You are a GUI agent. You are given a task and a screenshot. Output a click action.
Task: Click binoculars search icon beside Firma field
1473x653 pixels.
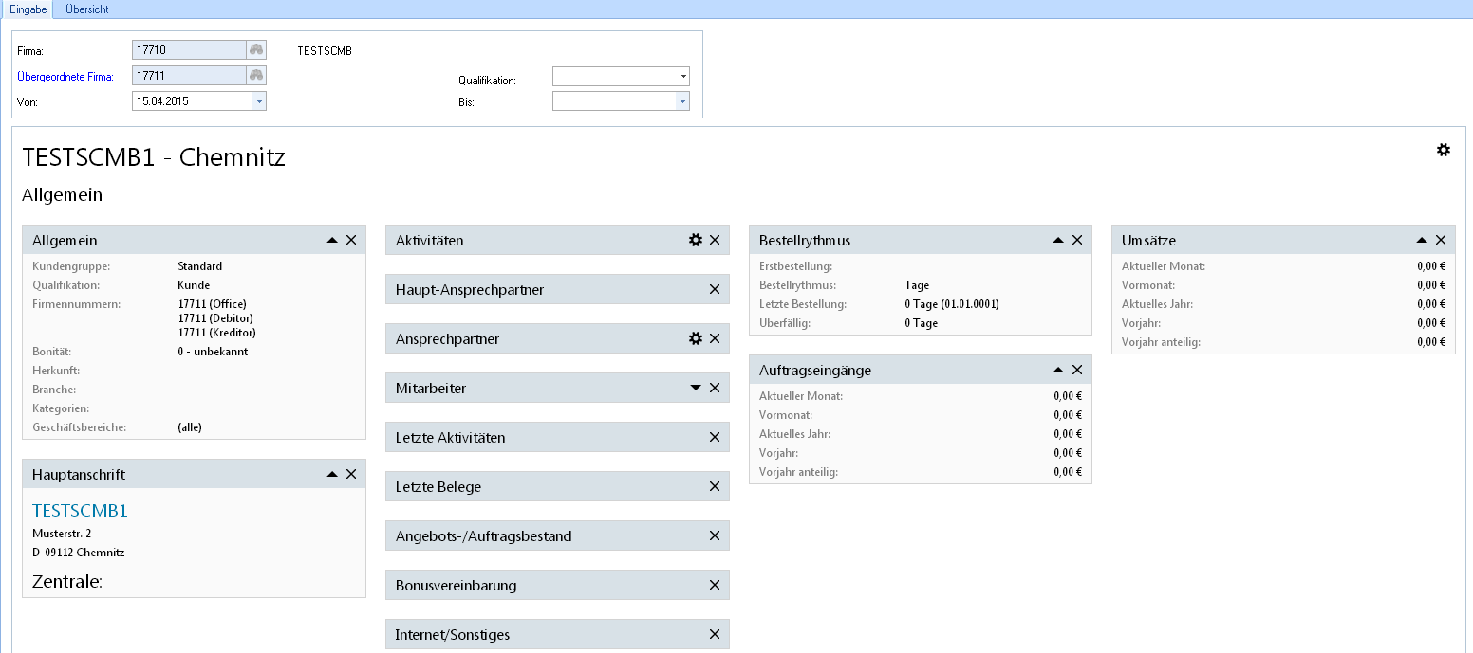point(256,50)
